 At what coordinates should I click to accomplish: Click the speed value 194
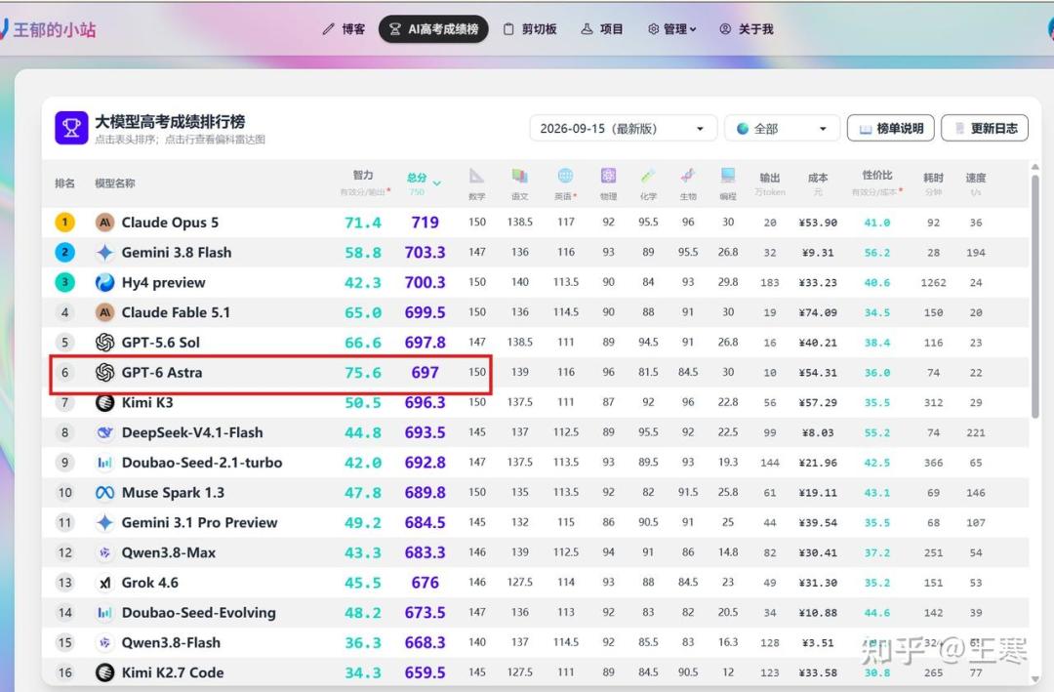975,253
